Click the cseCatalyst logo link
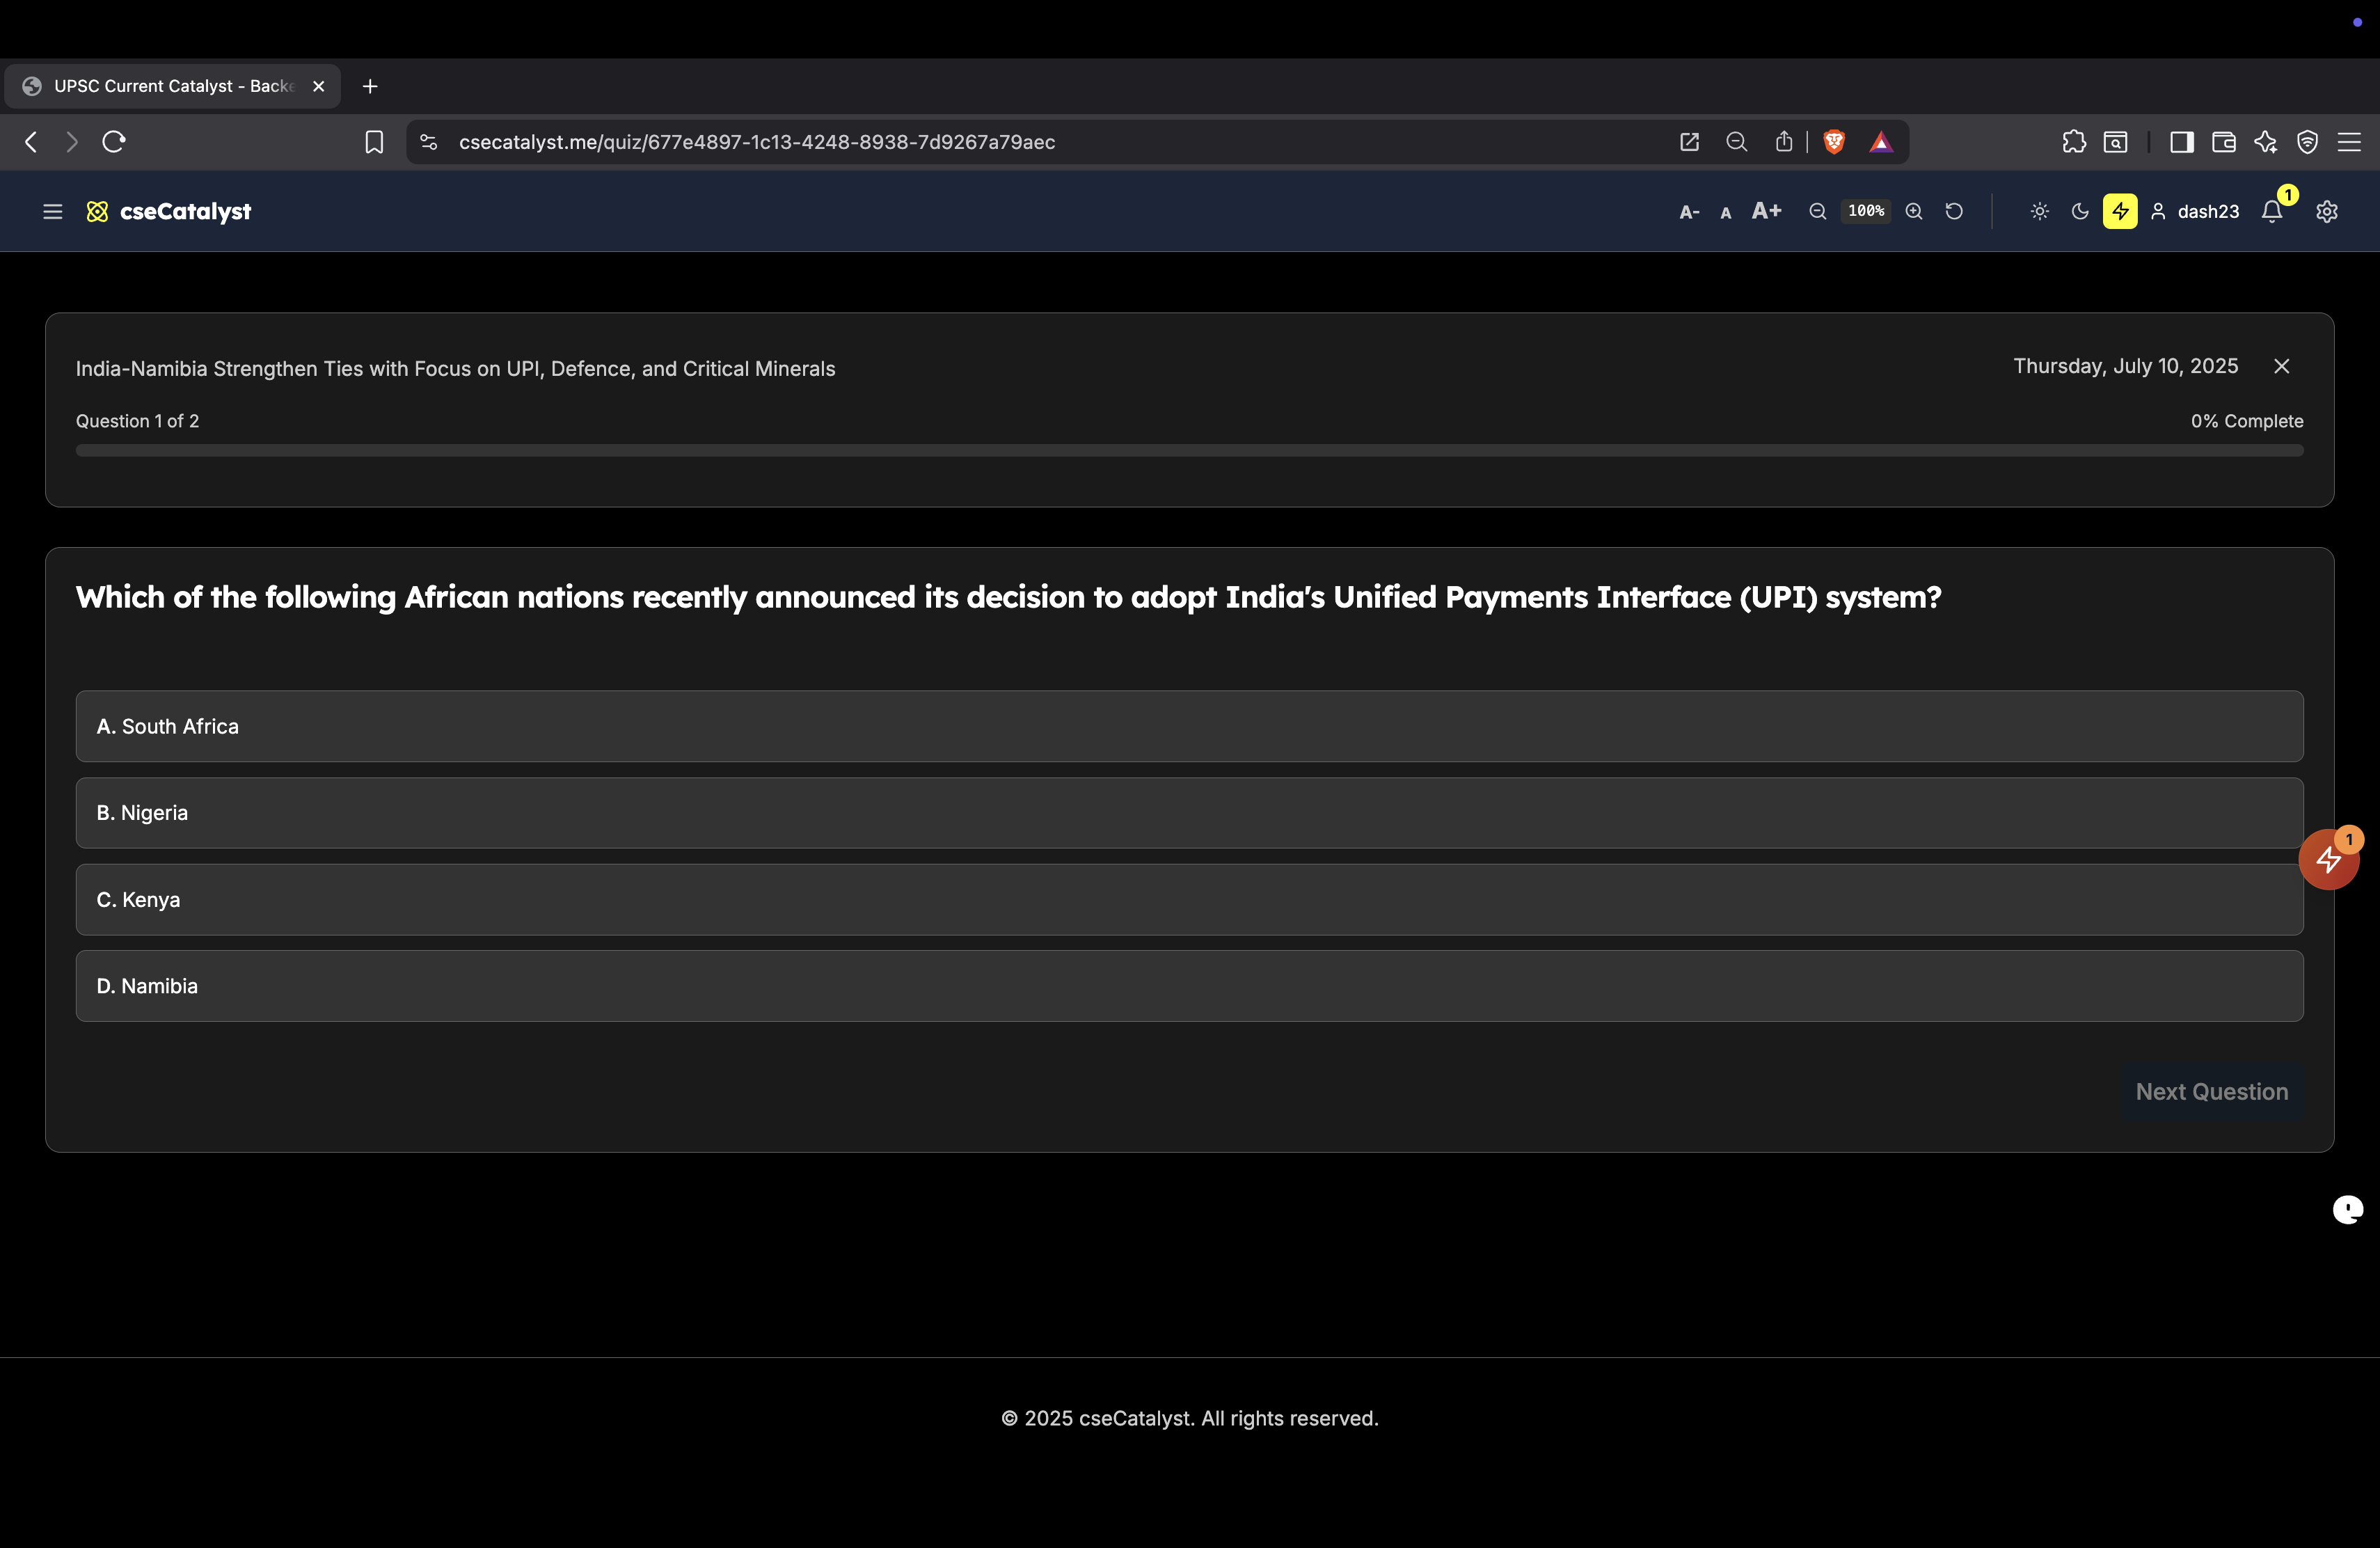Image resolution: width=2380 pixels, height=1548 pixels. click(169, 211)
